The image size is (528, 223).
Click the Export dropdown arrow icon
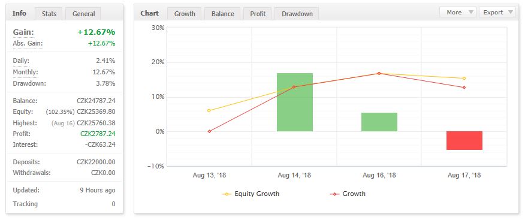511,12
